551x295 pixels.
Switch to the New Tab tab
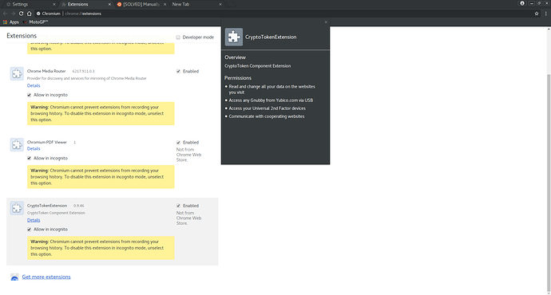tap(196, 4)
